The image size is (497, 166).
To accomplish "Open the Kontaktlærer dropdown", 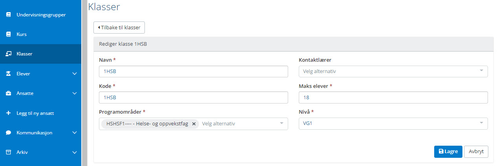I will (393, 71).
